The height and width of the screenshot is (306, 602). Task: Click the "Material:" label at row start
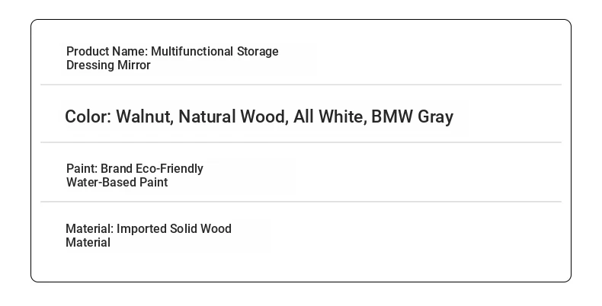coord(90,229)
